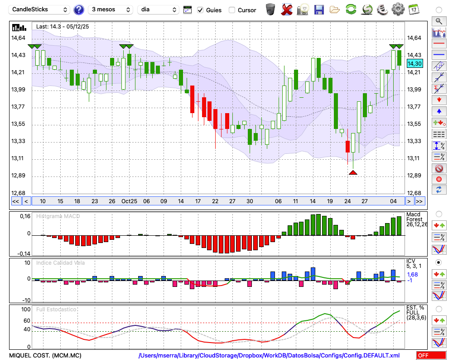Viewport: 453px width, 362px height.
Task: Click the plus-and-arrow add signal icon
Action: click(x=439, y=123)
